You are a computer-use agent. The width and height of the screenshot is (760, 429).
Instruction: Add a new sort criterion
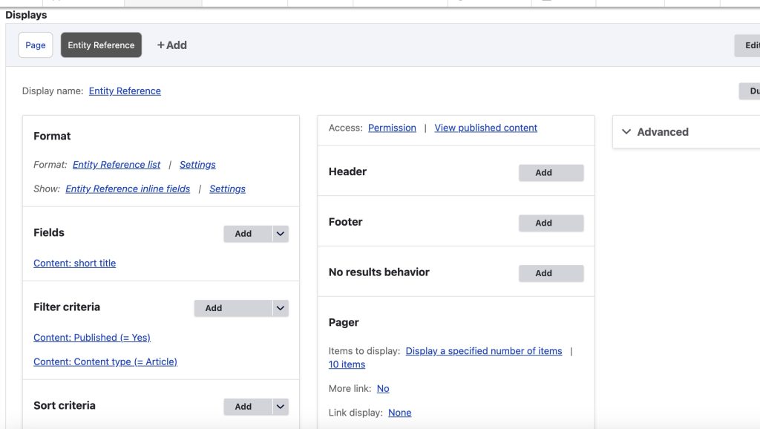point(243,407)
